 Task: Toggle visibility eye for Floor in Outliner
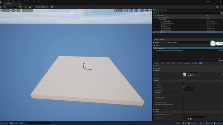click(x=154, y=32)
